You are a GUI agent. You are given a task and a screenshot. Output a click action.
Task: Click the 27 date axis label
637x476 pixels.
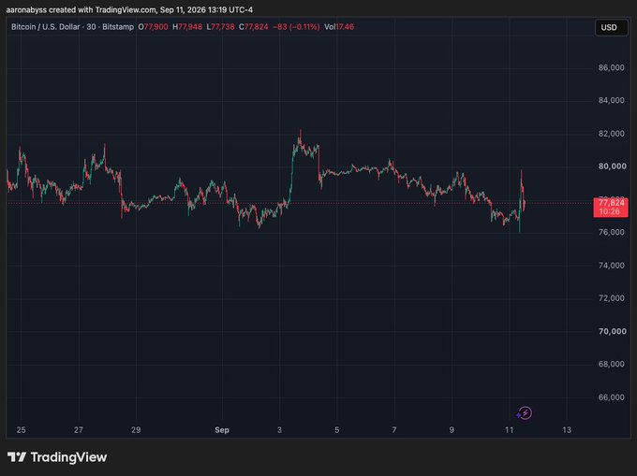(x=79, y=430)
